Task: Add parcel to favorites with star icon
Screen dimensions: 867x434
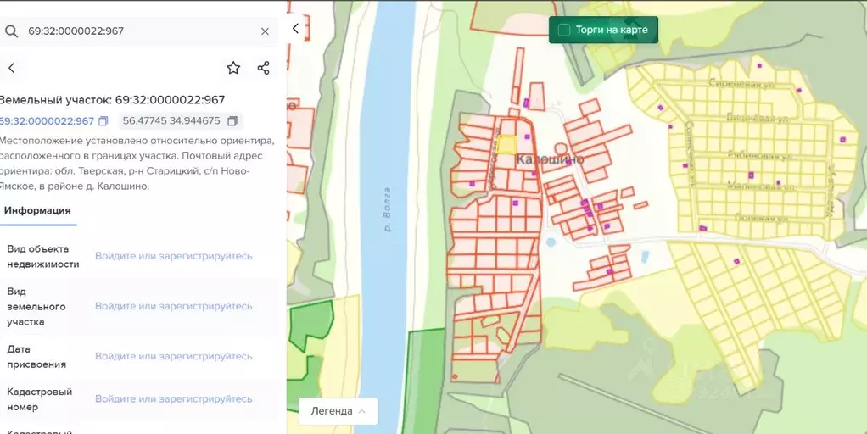Action: (x=233, y=68)
